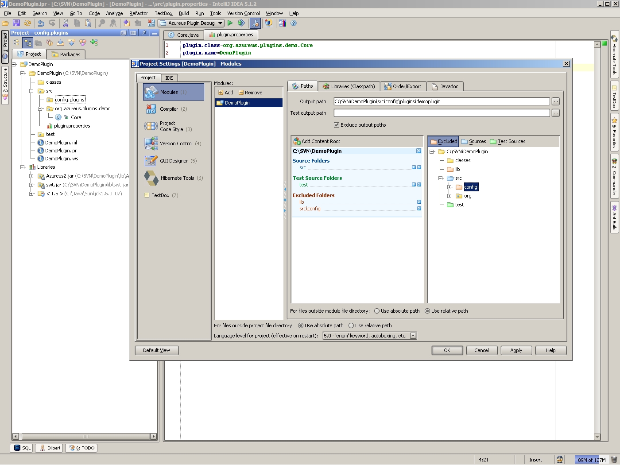Click the OK button

pos(447,350)
